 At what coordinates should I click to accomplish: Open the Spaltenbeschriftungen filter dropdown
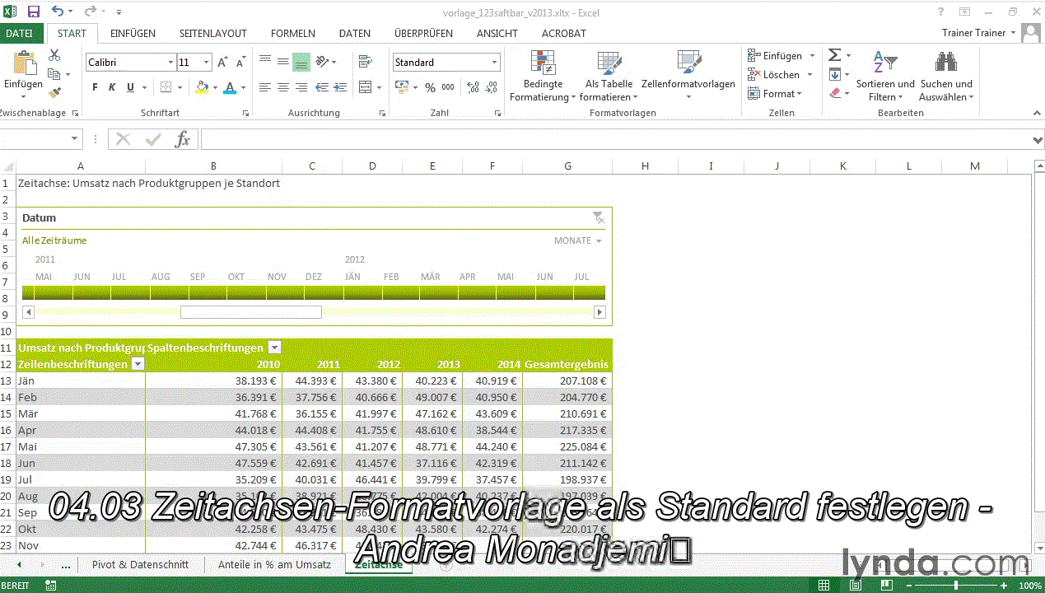point(275,348)
